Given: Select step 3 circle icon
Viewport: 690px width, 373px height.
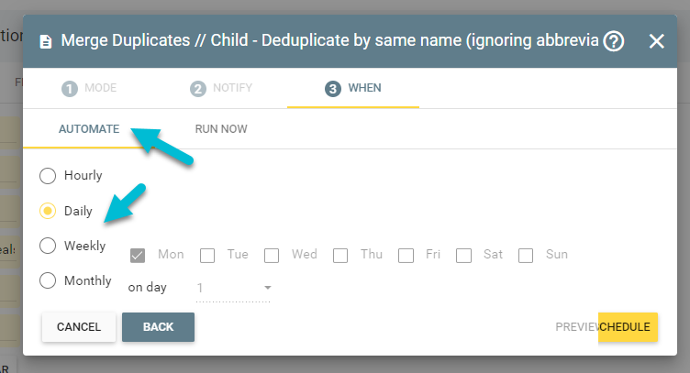Looking at the screenshot, I should [333, 89].
